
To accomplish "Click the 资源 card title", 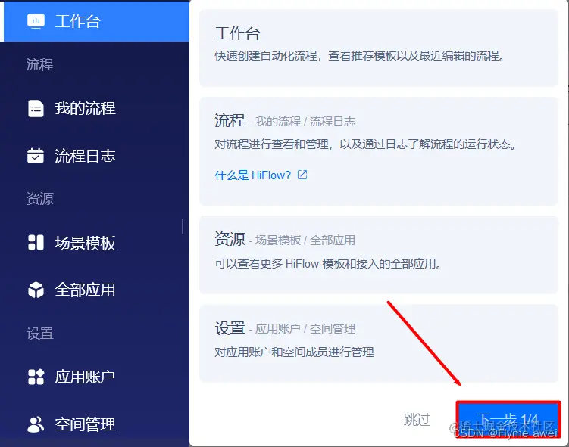I will 230,240.
